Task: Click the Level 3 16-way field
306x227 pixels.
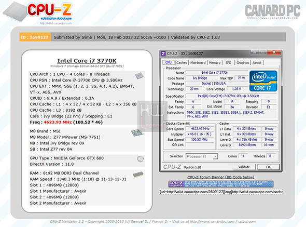Action: [269, 145]
